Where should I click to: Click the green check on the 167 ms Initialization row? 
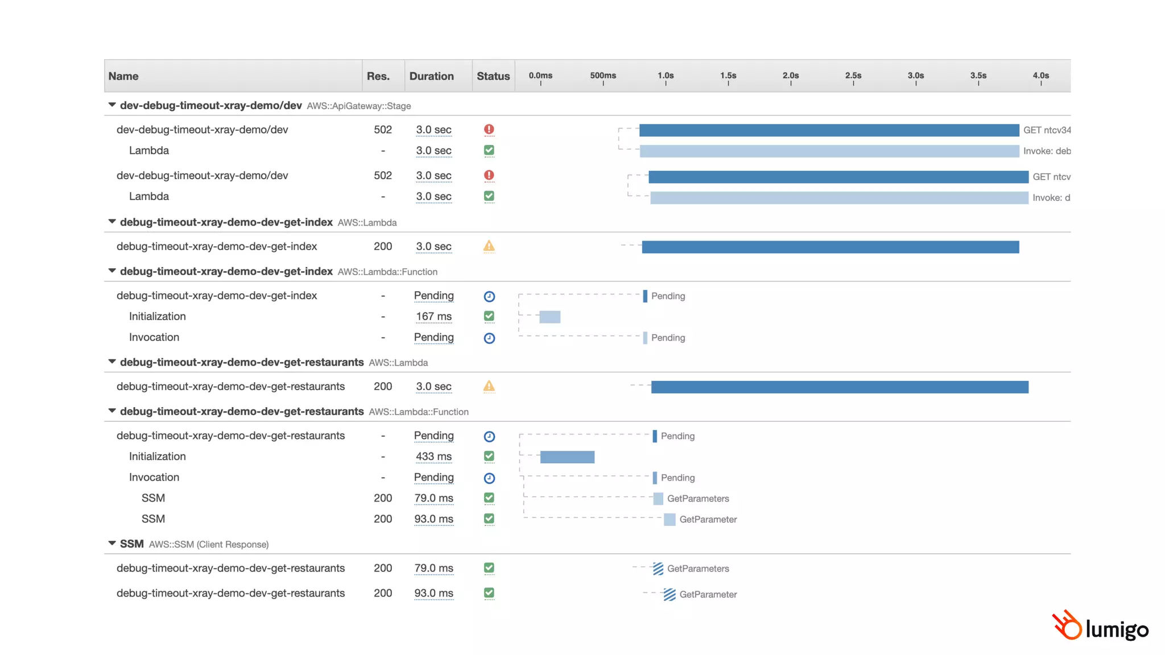pyautogui.click(x=489, y=316)
